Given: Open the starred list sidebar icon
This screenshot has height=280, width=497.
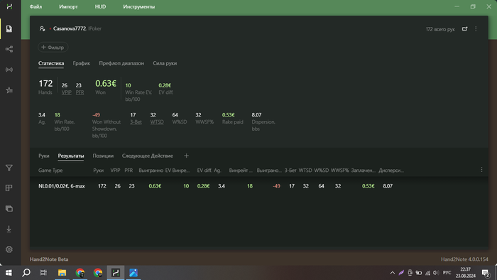Looking at the screenshot, I should click(9, 90).
